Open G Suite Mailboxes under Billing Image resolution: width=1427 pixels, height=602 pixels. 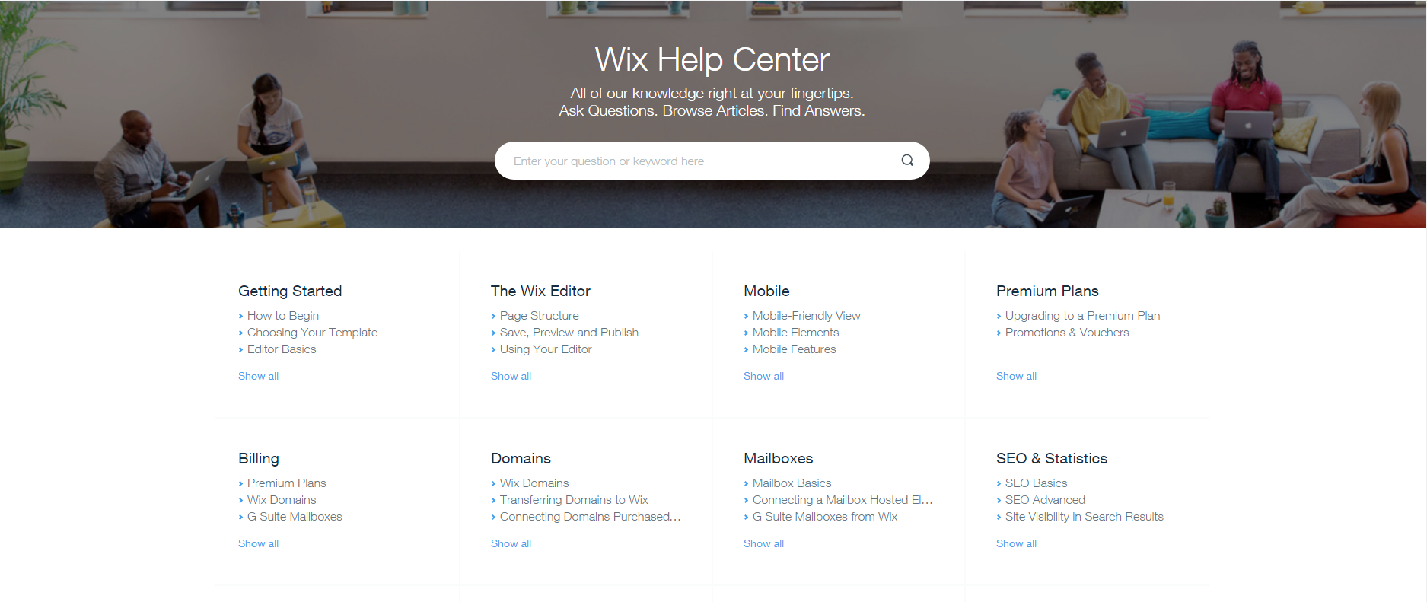(295, 517)
